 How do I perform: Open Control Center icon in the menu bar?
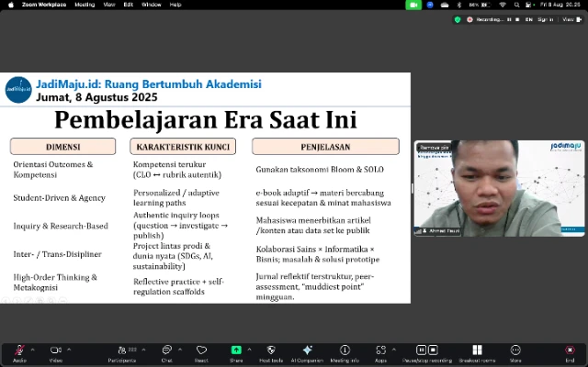tap(530, 5)
